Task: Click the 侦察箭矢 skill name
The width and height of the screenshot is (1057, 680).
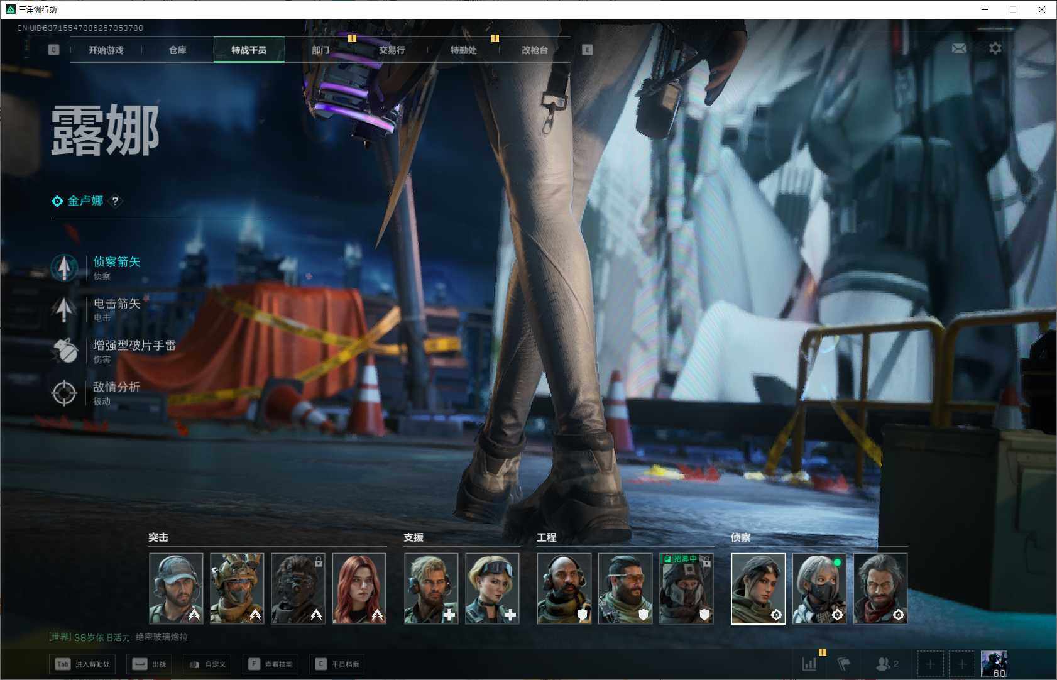Action: click(117, 261)
